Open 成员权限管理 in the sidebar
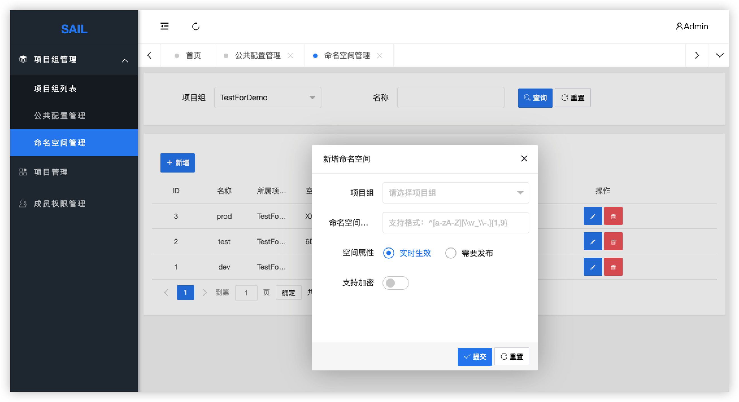This screenshot has height=402, width=739. [60, 204]
